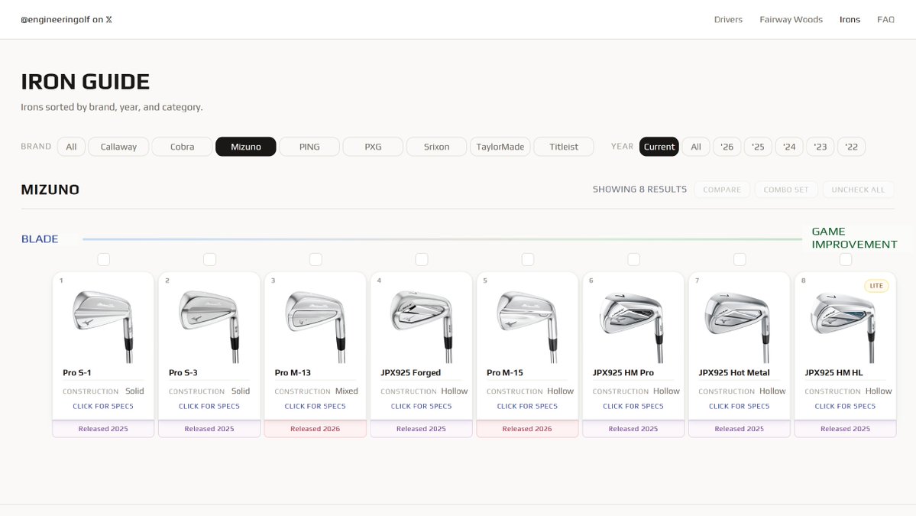Image resolution: width=916 pixels, height=516 pixels.
Task: Filter brand by Cobra
Action: (183, 147)
